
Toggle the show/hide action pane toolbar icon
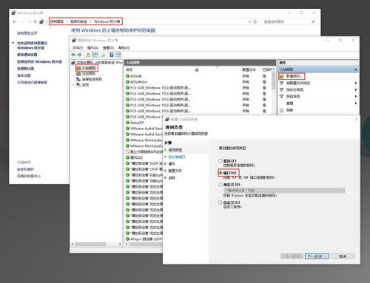pos(118,55)
